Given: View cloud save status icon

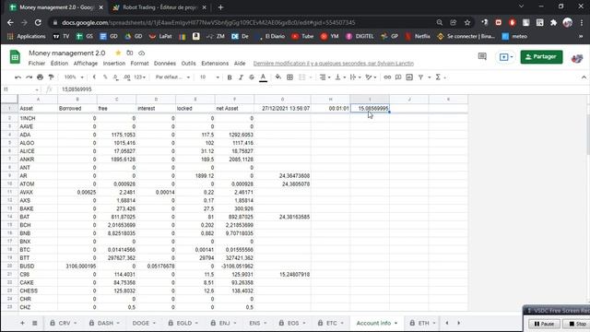Looking at the screenshot, I should pyautogui.click(x=141, y=53).
